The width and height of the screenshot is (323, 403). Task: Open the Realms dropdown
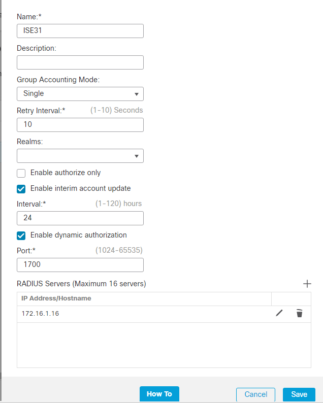click(80, 156)
